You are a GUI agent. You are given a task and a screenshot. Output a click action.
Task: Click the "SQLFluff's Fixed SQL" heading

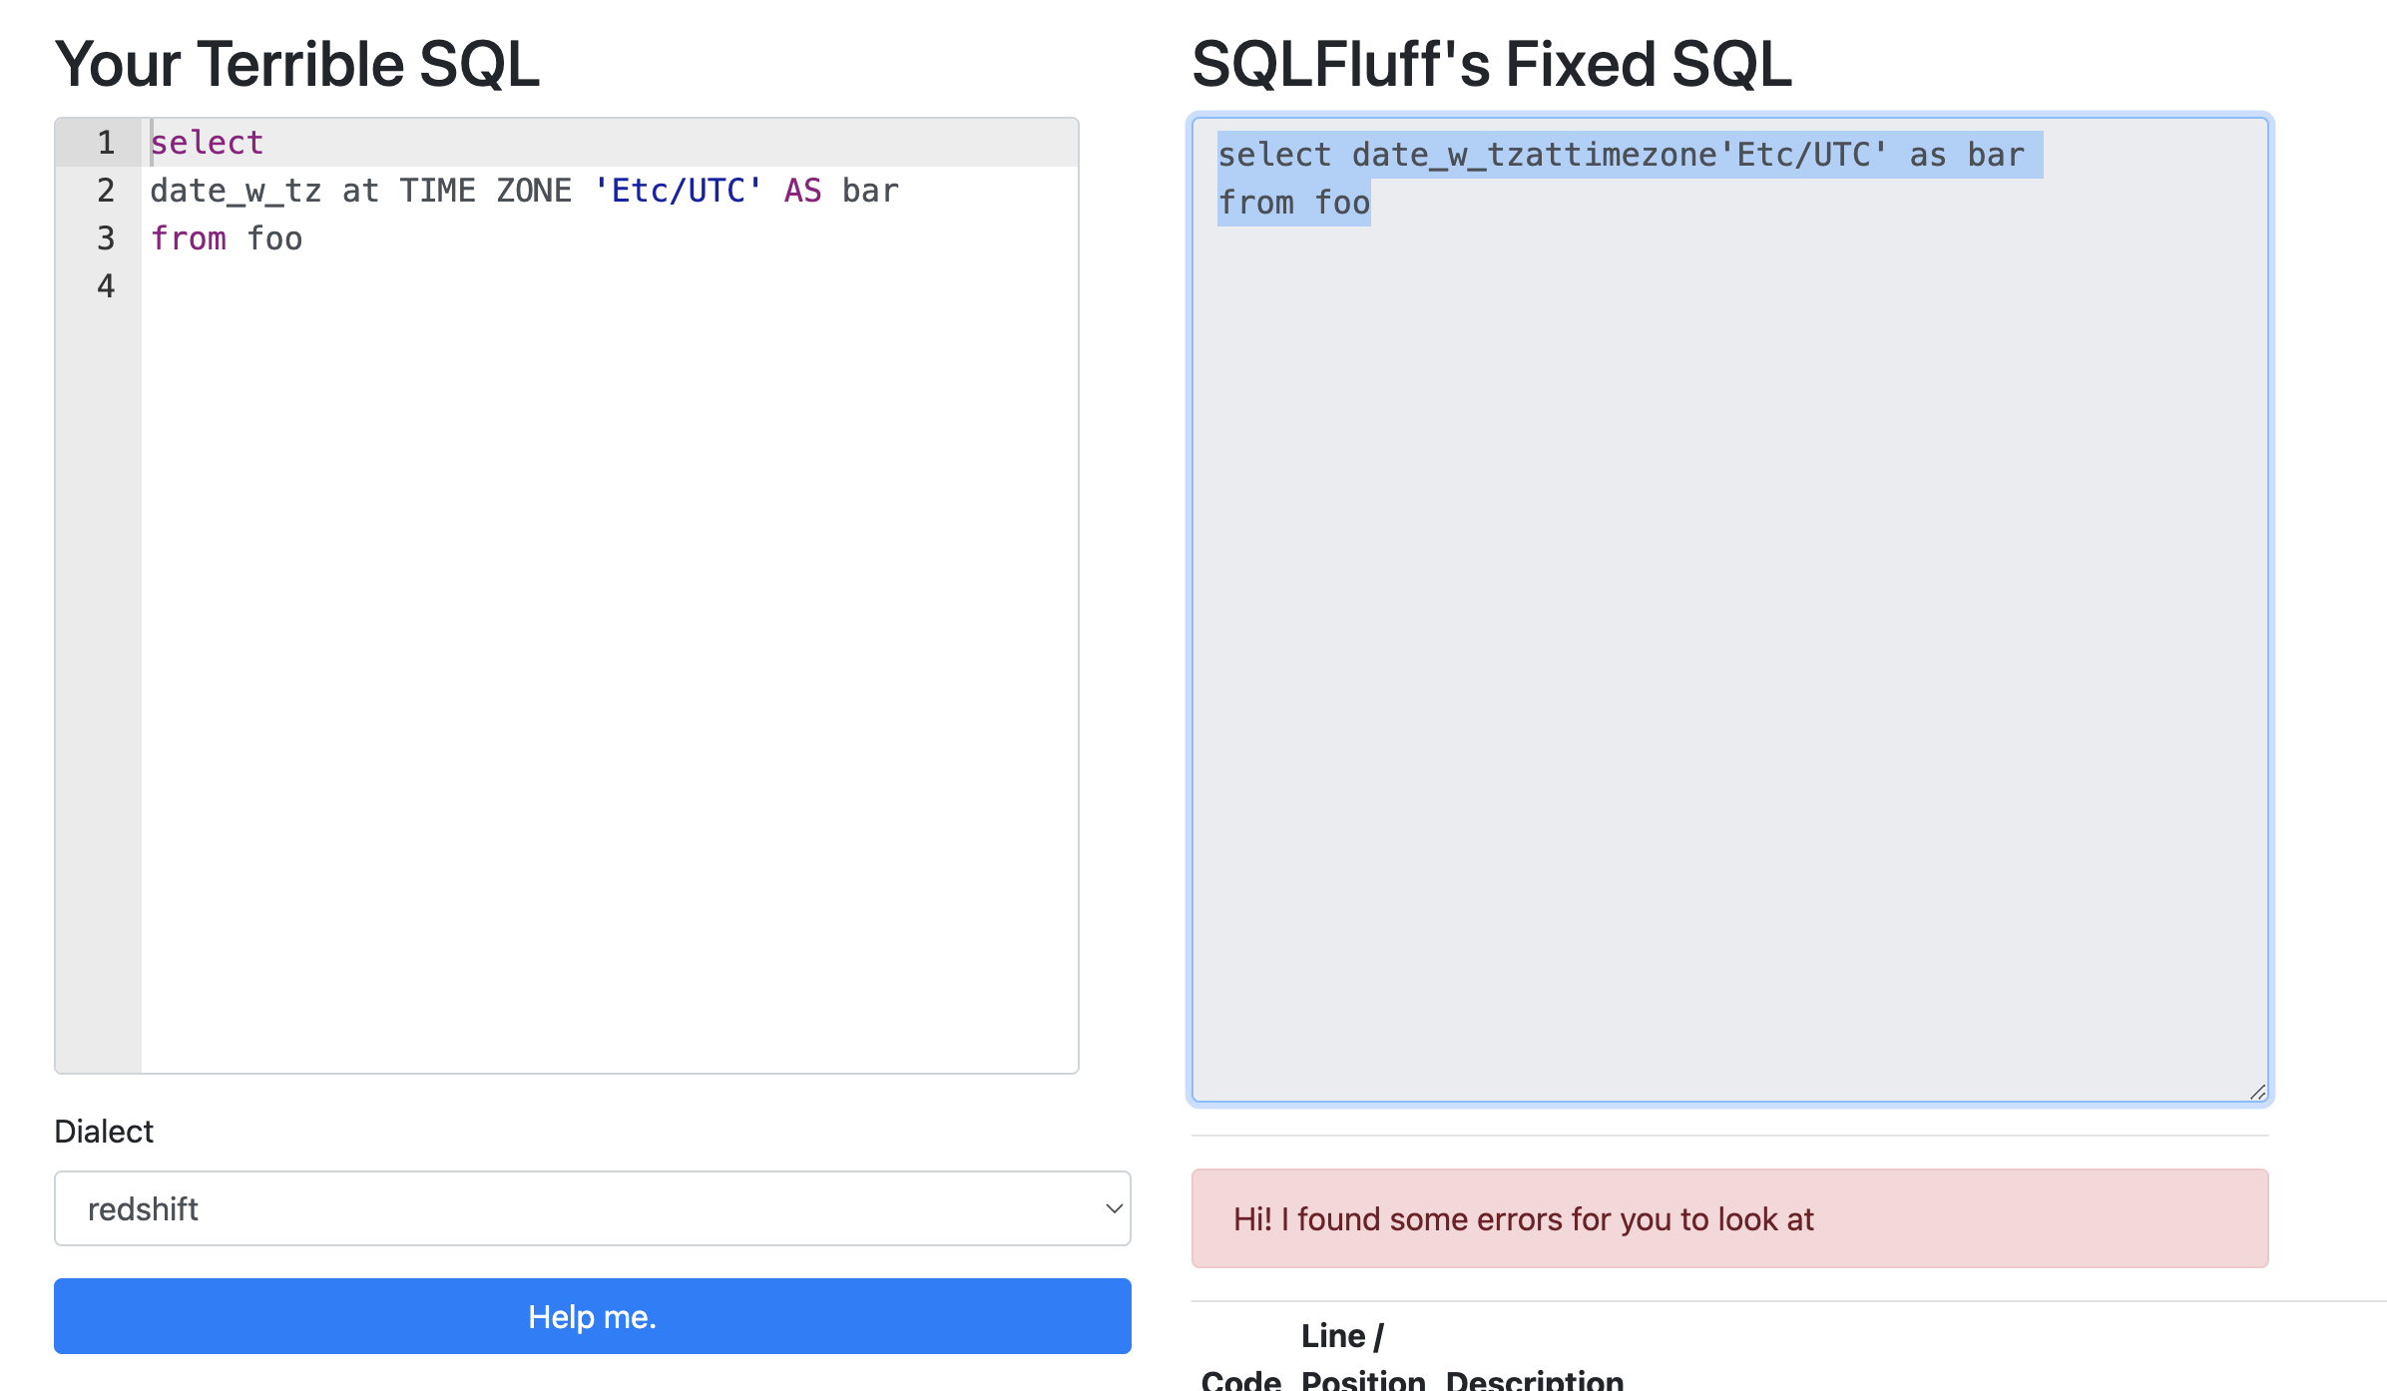point(1492,63)
